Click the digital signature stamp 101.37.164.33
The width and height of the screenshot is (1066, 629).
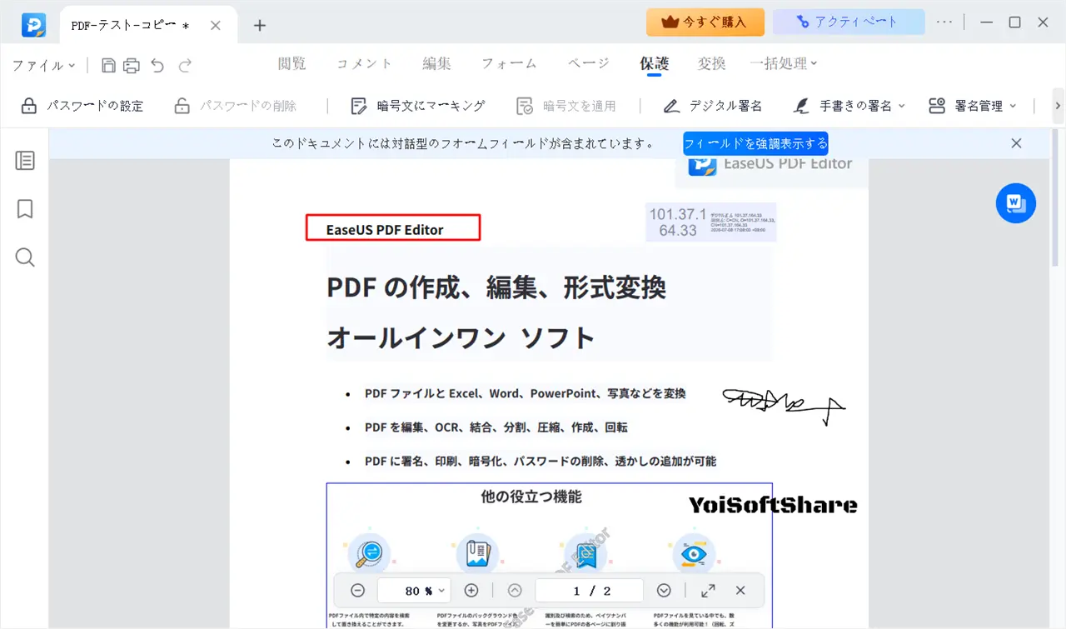pos(711,222)
